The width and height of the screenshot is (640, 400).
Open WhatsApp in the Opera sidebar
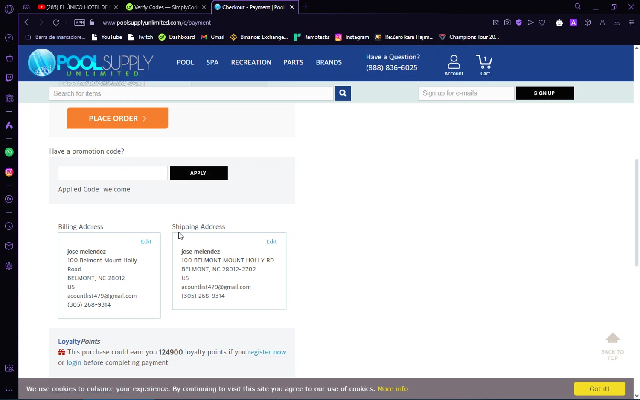point(9,152)
